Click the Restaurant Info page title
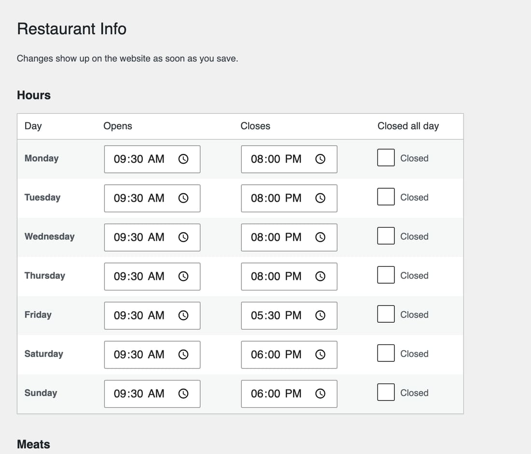This screenshot has height=454, width=531. (x=72, y=29)
